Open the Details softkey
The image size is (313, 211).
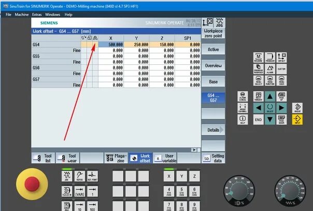[x=213, y=130]
